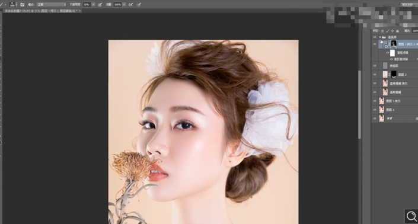
Task: Toggle Smart Filters visibility eye
Action: (x=388, y=53)
